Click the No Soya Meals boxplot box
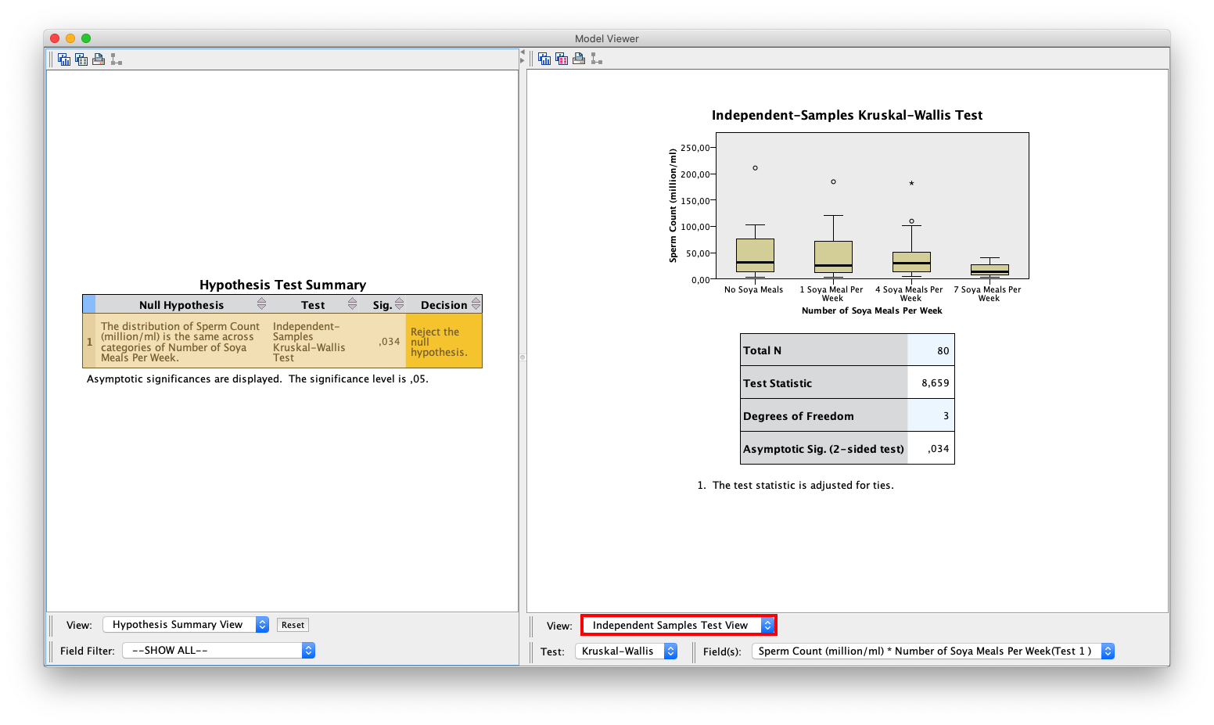 pos(755,256)
